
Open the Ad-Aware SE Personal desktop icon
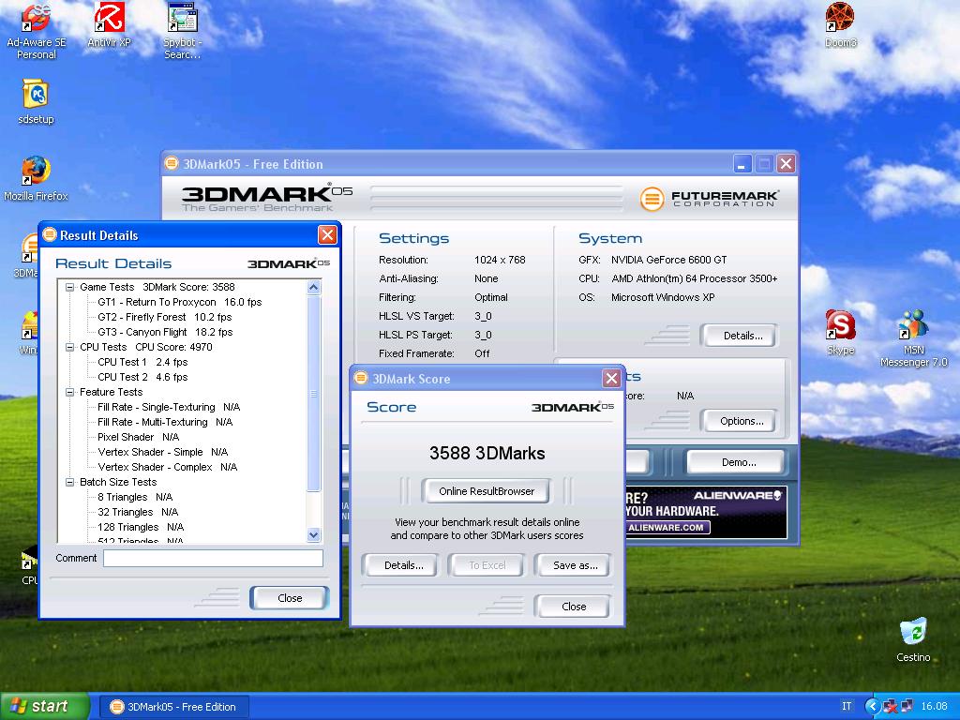point(37,31)
